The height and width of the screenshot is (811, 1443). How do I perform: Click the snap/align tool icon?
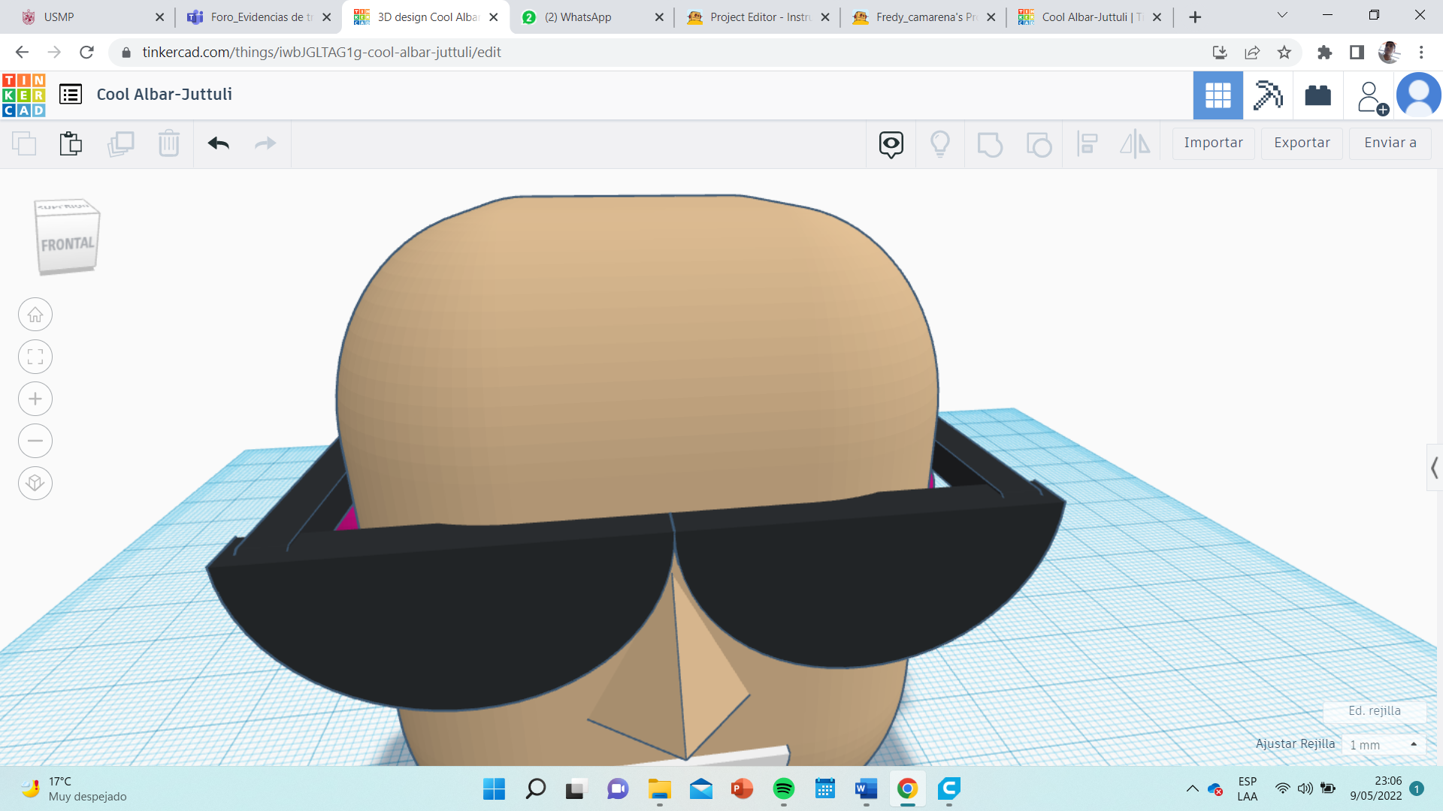pos(1086,143)
